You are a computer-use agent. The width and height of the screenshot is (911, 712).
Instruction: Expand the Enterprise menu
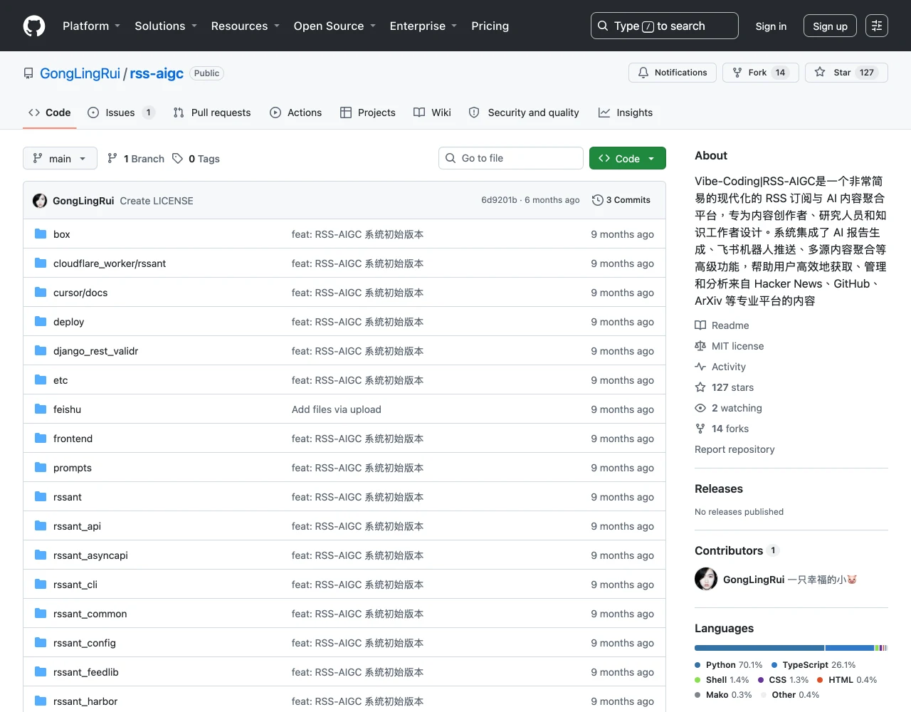(423, 26)
